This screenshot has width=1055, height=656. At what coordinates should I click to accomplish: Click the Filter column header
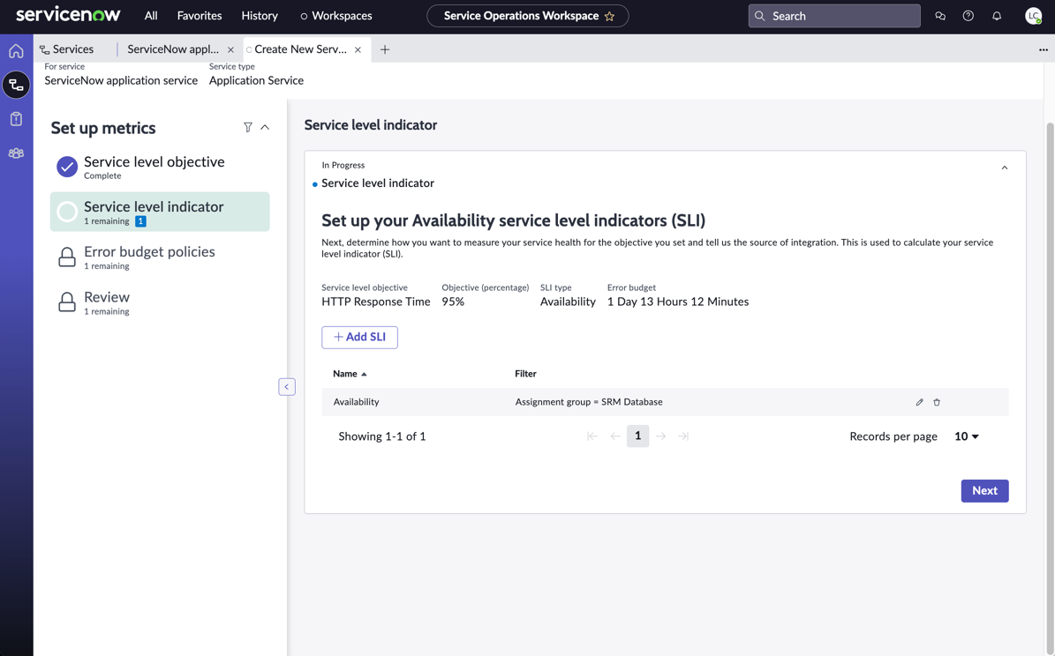point(525,374)
